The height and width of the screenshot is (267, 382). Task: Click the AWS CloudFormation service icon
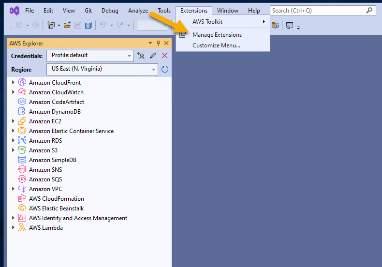(22, 198)
